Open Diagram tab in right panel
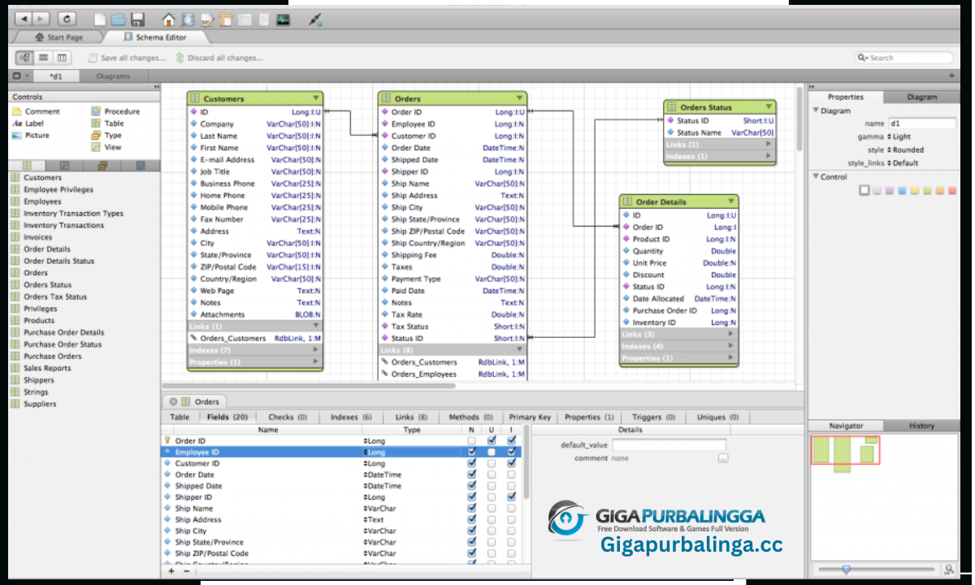The width and height of the screenshot is (975, 585). coord(921,97)
